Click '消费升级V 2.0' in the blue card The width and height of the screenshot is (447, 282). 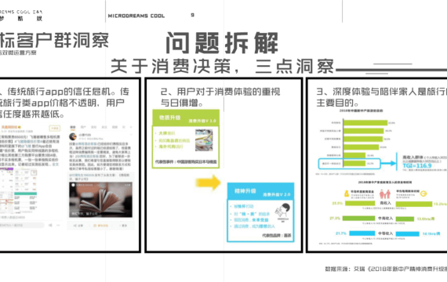tap(277, 195)
